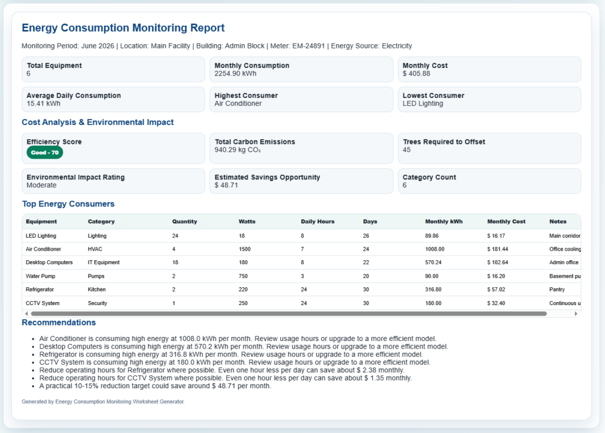The image size is (605, 433).
Task: Click the Desktop Computers recommendation bullet
Action: (243, 347)
